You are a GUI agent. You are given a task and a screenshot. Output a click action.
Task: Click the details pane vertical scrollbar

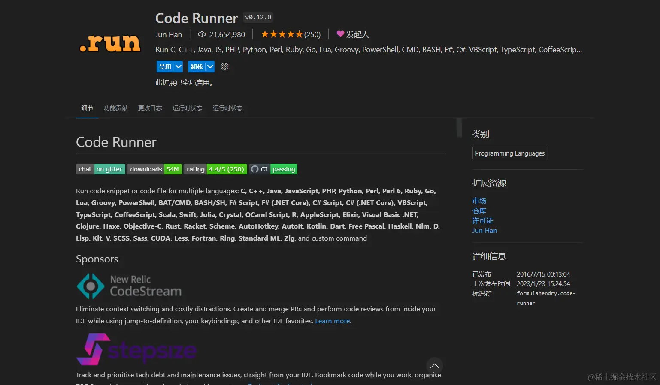(459, 128)
